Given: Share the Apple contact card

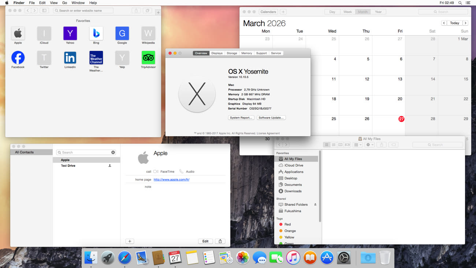Looking at the screenshot, I should tap(220, 241).
